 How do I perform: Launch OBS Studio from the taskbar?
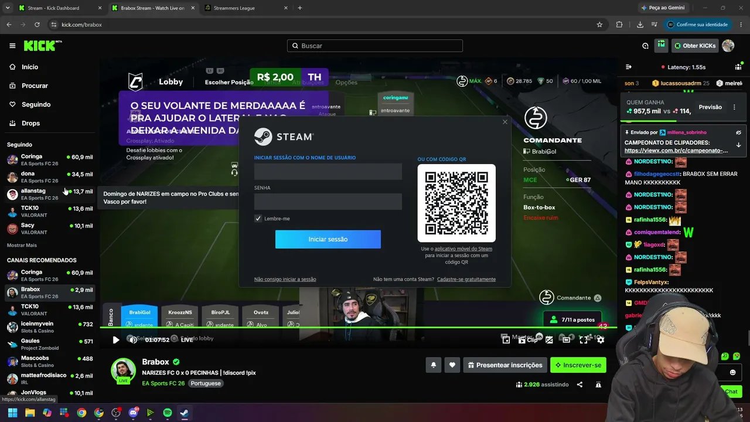pos(116,413)
